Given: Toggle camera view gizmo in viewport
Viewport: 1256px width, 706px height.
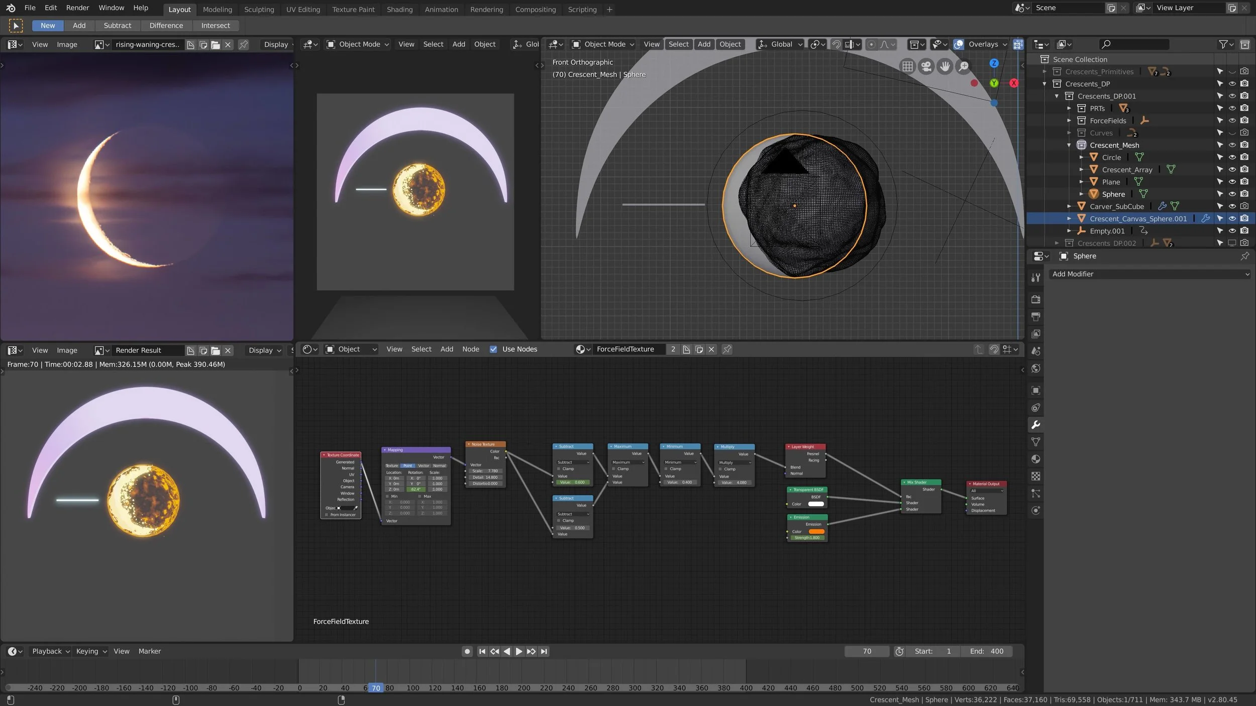Looking at the screenshot, I should [926, 66].
